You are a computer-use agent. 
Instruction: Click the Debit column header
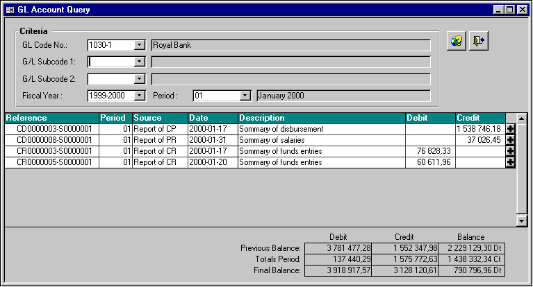click(x=429, y=118)
